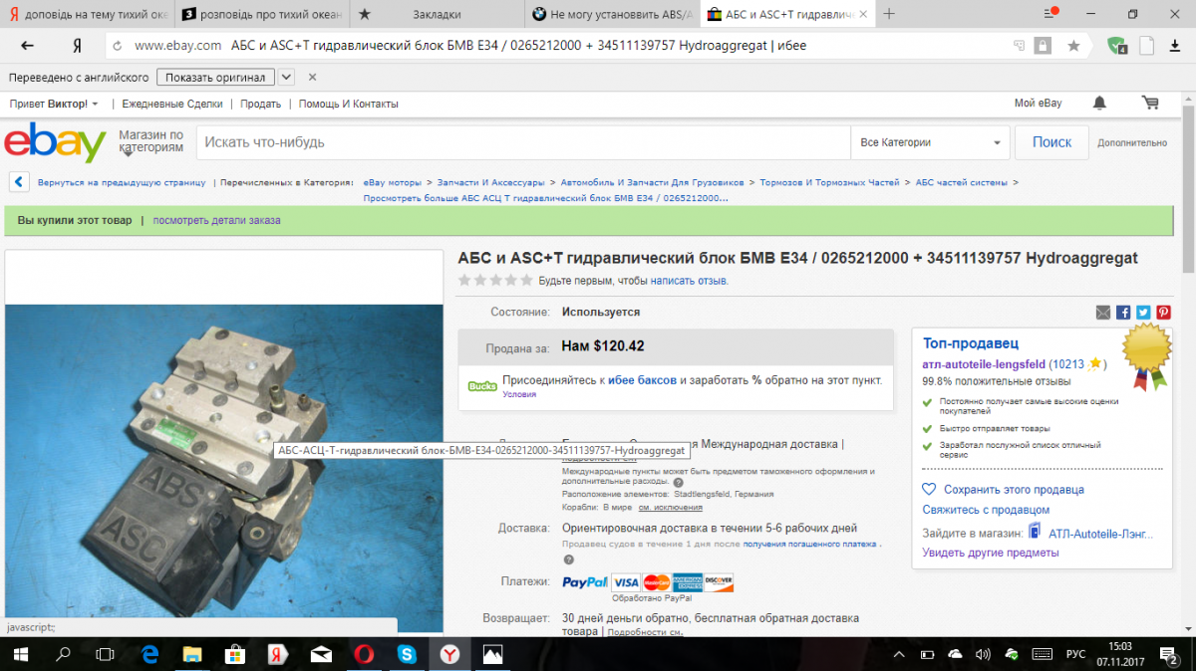This screenshot has width=1196, height=671.
Task: Open Skype from the taskbar
Action: 407,654
